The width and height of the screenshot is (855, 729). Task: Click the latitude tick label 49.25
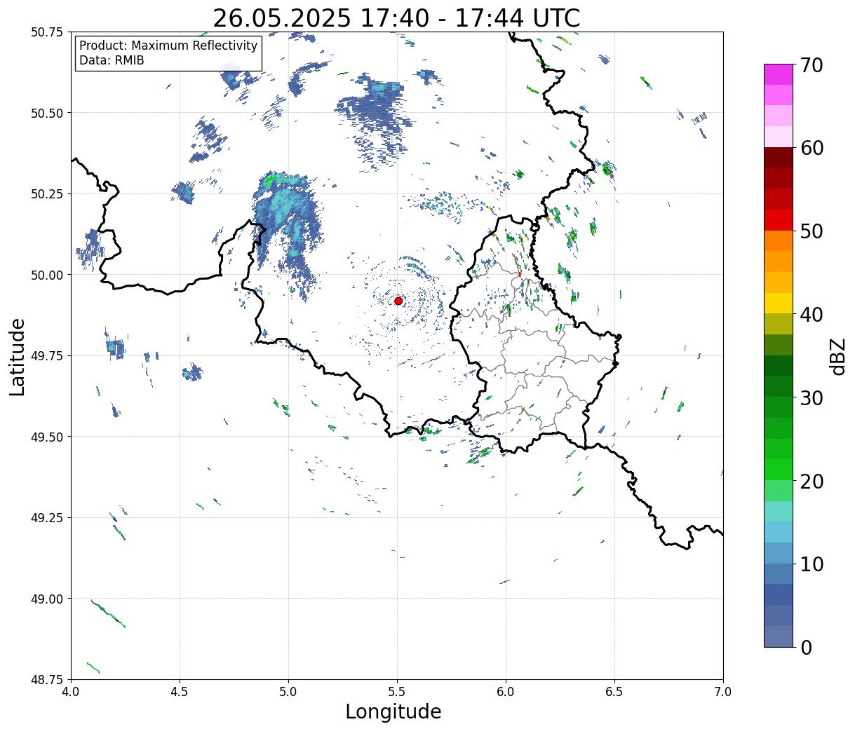(x=46, y=518)
